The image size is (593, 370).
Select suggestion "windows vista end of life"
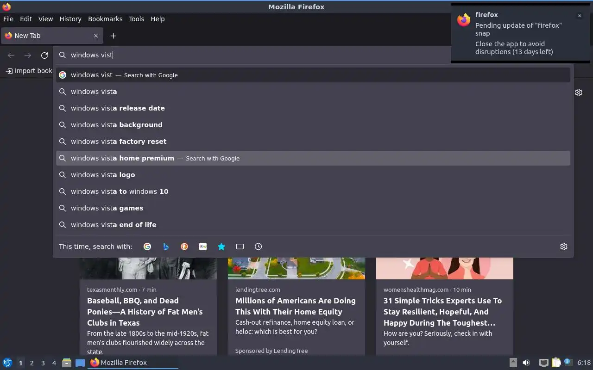pos(313,225)
